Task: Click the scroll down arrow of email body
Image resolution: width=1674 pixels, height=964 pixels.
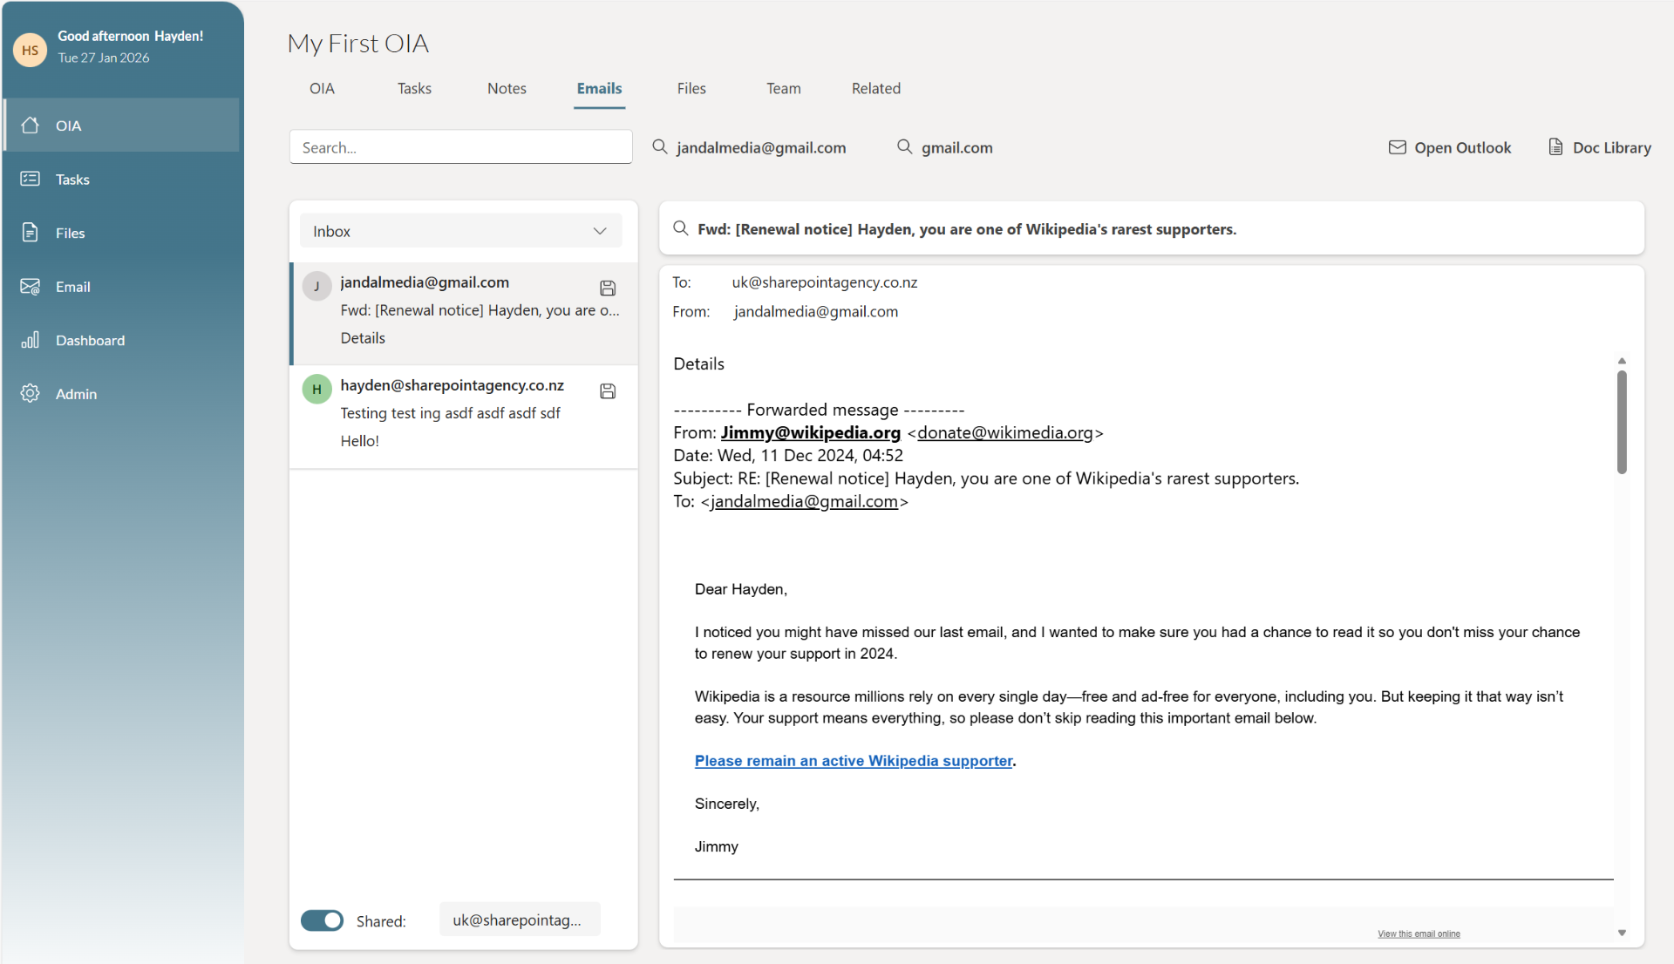Action: (x=1622, y=933)
